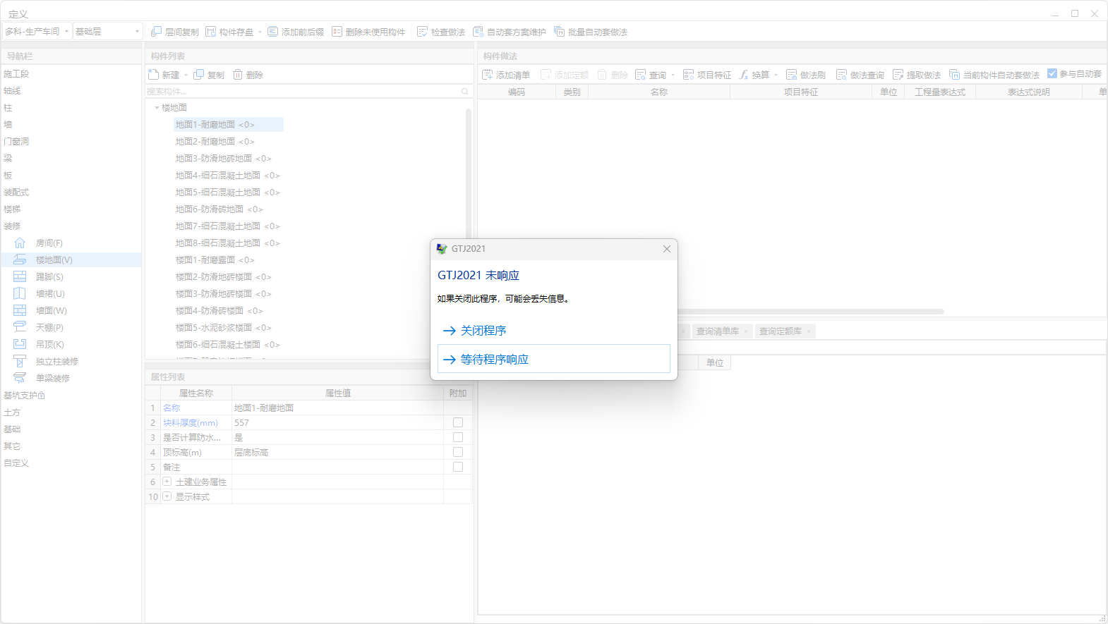The height and width of the screenshot is (624, 1108).
Task: Select 吊顶(K) icon in navigation
Action: coord(20,344)
